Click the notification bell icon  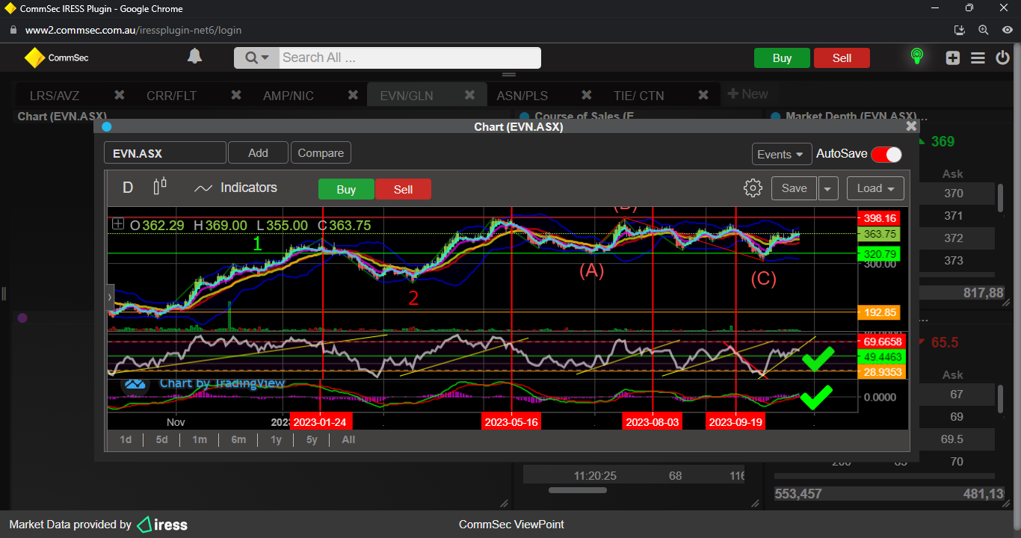pos(194,57)
